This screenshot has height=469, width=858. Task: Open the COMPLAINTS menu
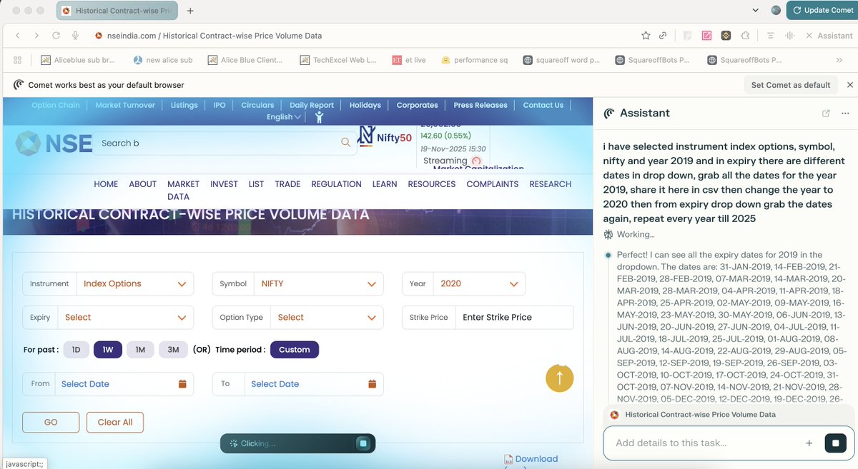(x=493, y=184)
